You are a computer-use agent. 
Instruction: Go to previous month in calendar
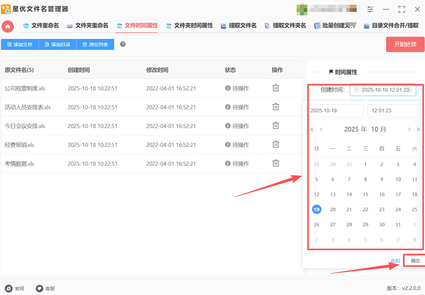pos(321,129)
